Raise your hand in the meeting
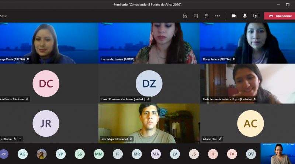This screenshot has height=164, width=295. (206, 16)
